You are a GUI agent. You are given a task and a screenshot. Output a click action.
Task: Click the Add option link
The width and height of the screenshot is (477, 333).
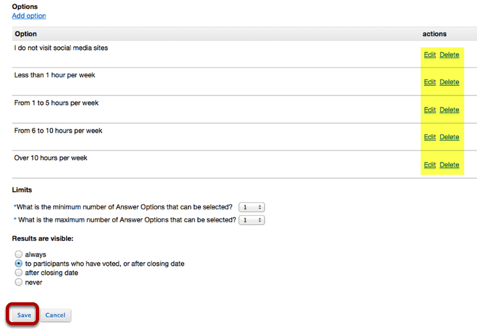29,16
